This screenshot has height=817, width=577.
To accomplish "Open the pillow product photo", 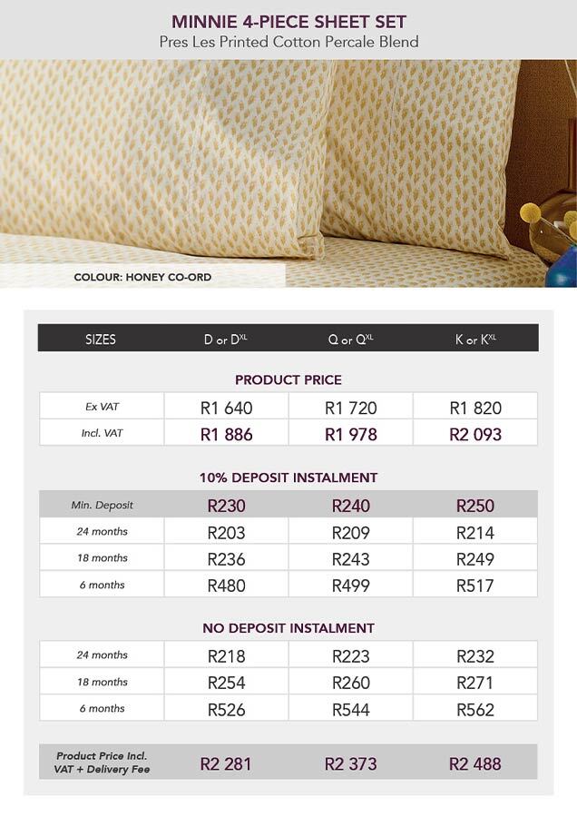I will pos(288,163).
